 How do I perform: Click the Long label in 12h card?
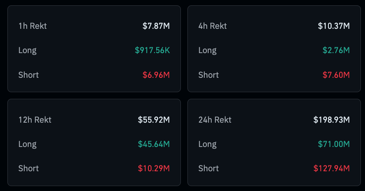[x=28, y=144]
